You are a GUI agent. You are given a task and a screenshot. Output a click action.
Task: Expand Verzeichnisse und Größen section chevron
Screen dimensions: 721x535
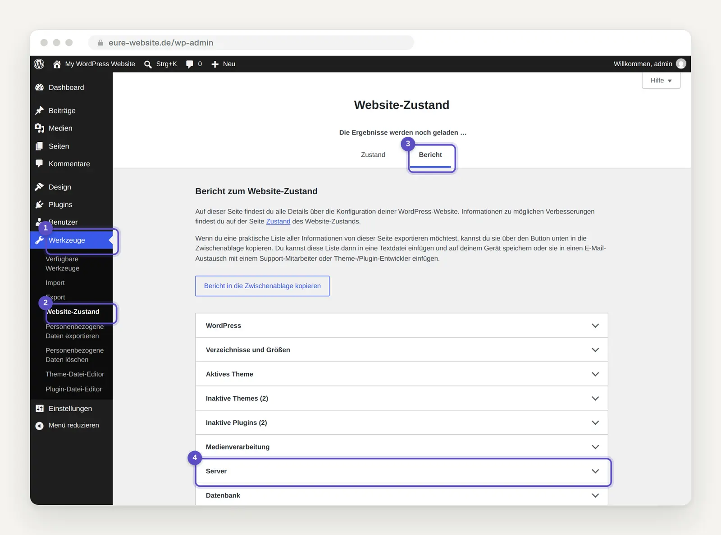pos(595,350)
